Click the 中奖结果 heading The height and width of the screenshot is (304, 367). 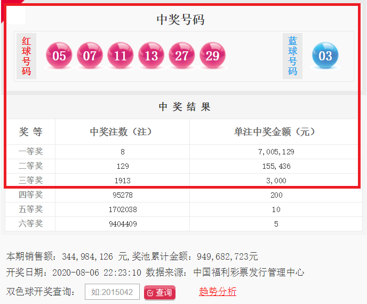click(x=185, y=107)
